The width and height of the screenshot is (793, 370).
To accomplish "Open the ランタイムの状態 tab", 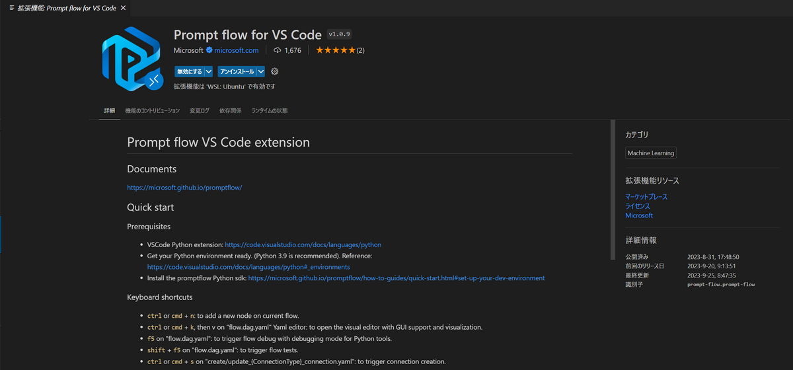I will [270, 110].
